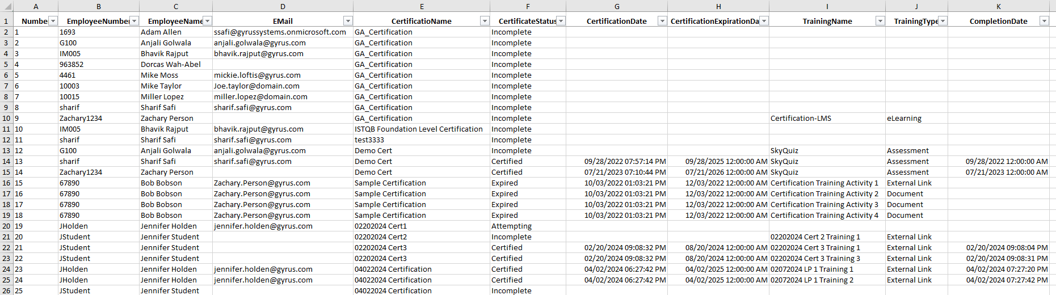This screenshot has width=1056, height=295.
Task: Open the CompletionDate filter dropdown
Action: tap(1044, 21)
